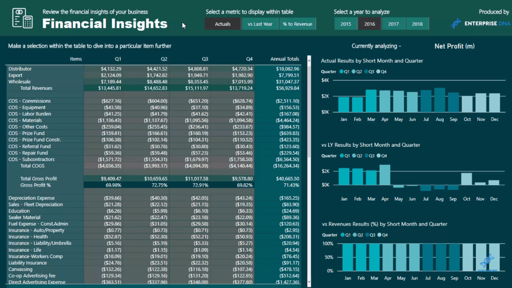Screen dimensions: 512x288
Task: Click Q1 legend dot in vs LY Results chart
Action: 341,156
